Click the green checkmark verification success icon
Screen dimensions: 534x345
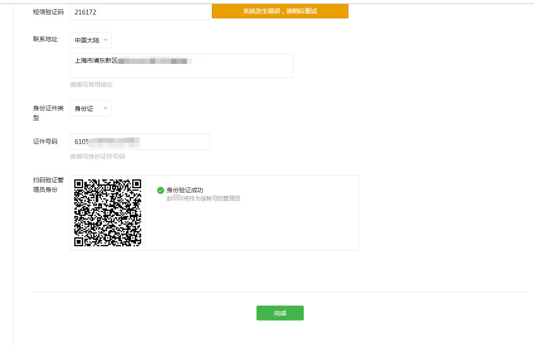coord(160,190)
